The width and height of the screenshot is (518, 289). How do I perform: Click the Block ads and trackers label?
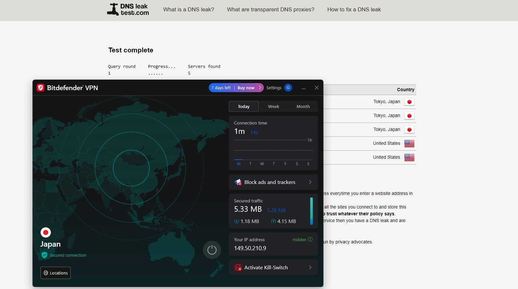point(270,182)
